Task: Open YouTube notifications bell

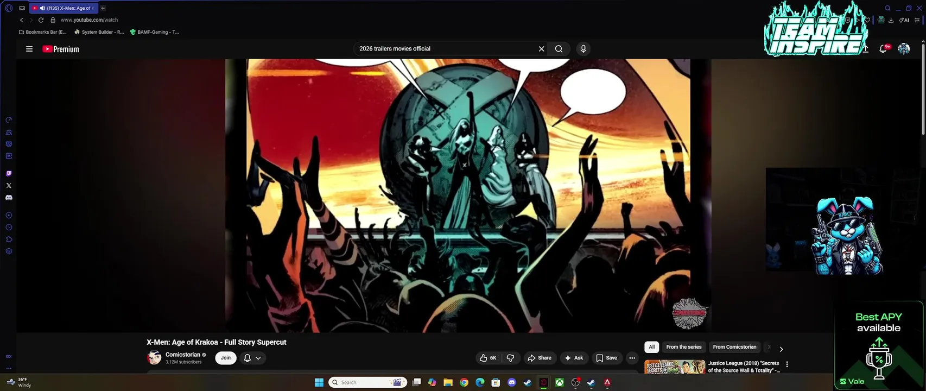Action: 883,49
